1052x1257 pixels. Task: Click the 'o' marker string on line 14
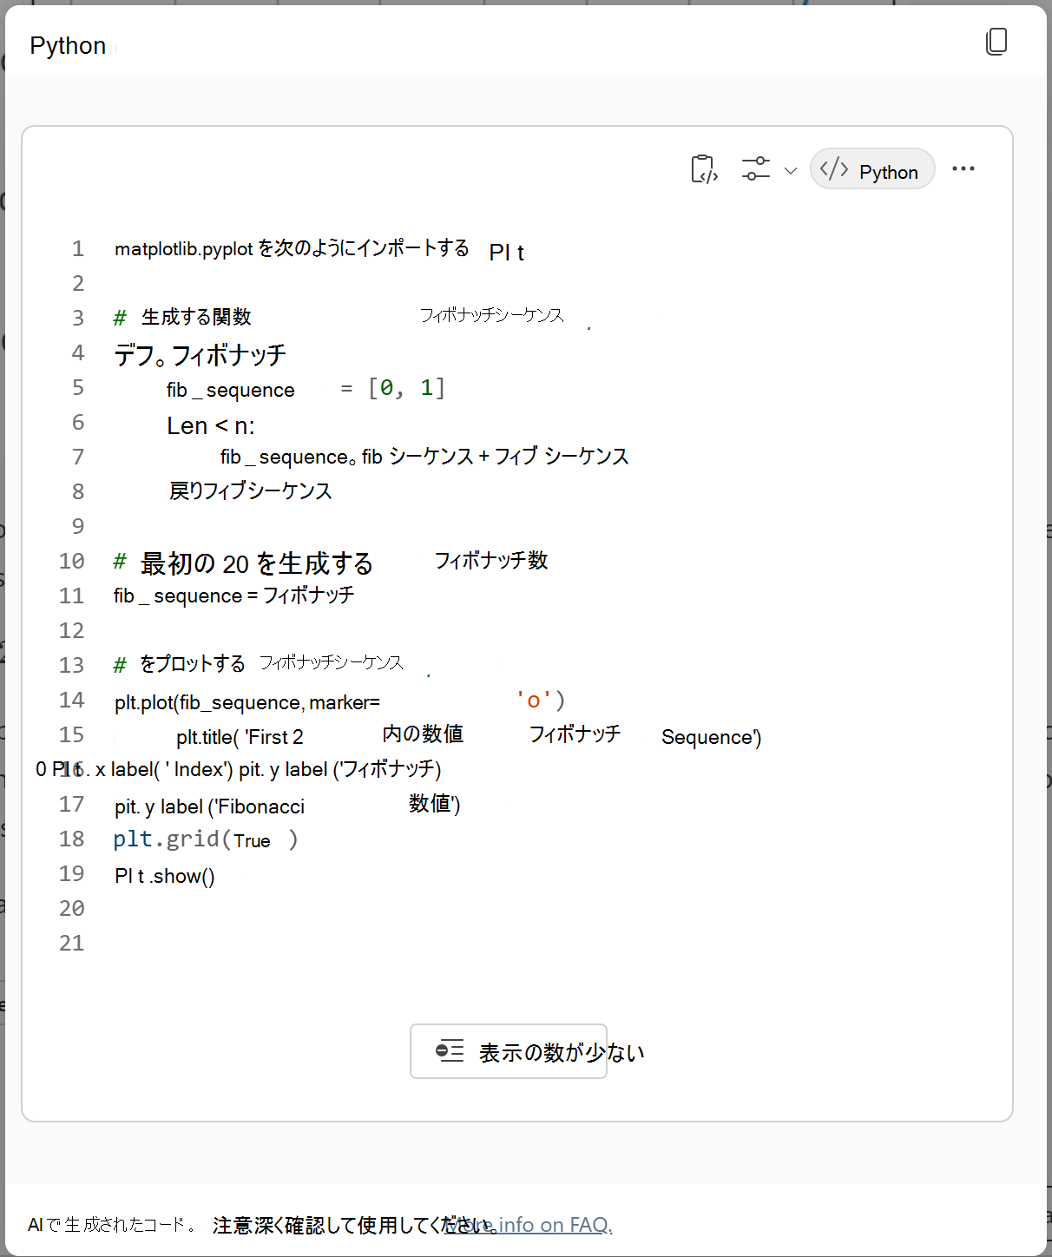(x=533, y=700)
